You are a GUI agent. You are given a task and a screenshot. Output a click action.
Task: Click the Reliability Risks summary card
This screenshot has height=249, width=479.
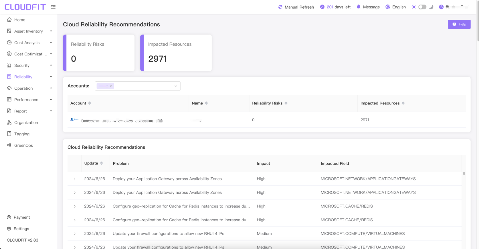point(99,53)
